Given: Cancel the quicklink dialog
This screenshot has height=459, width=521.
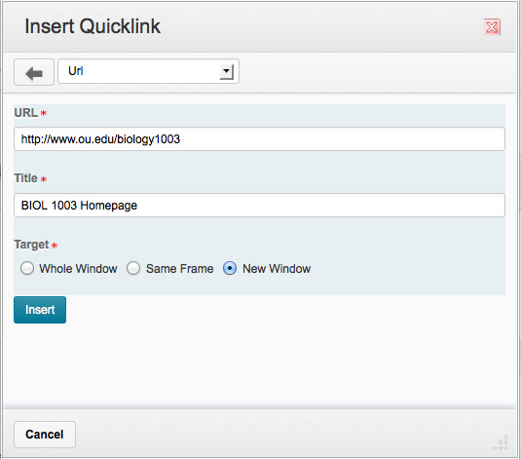Looking at the screenshot, I should (45, 435).
